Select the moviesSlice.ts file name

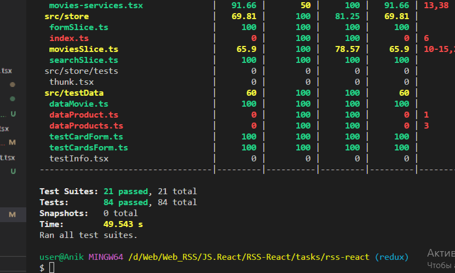pos(84,49)
